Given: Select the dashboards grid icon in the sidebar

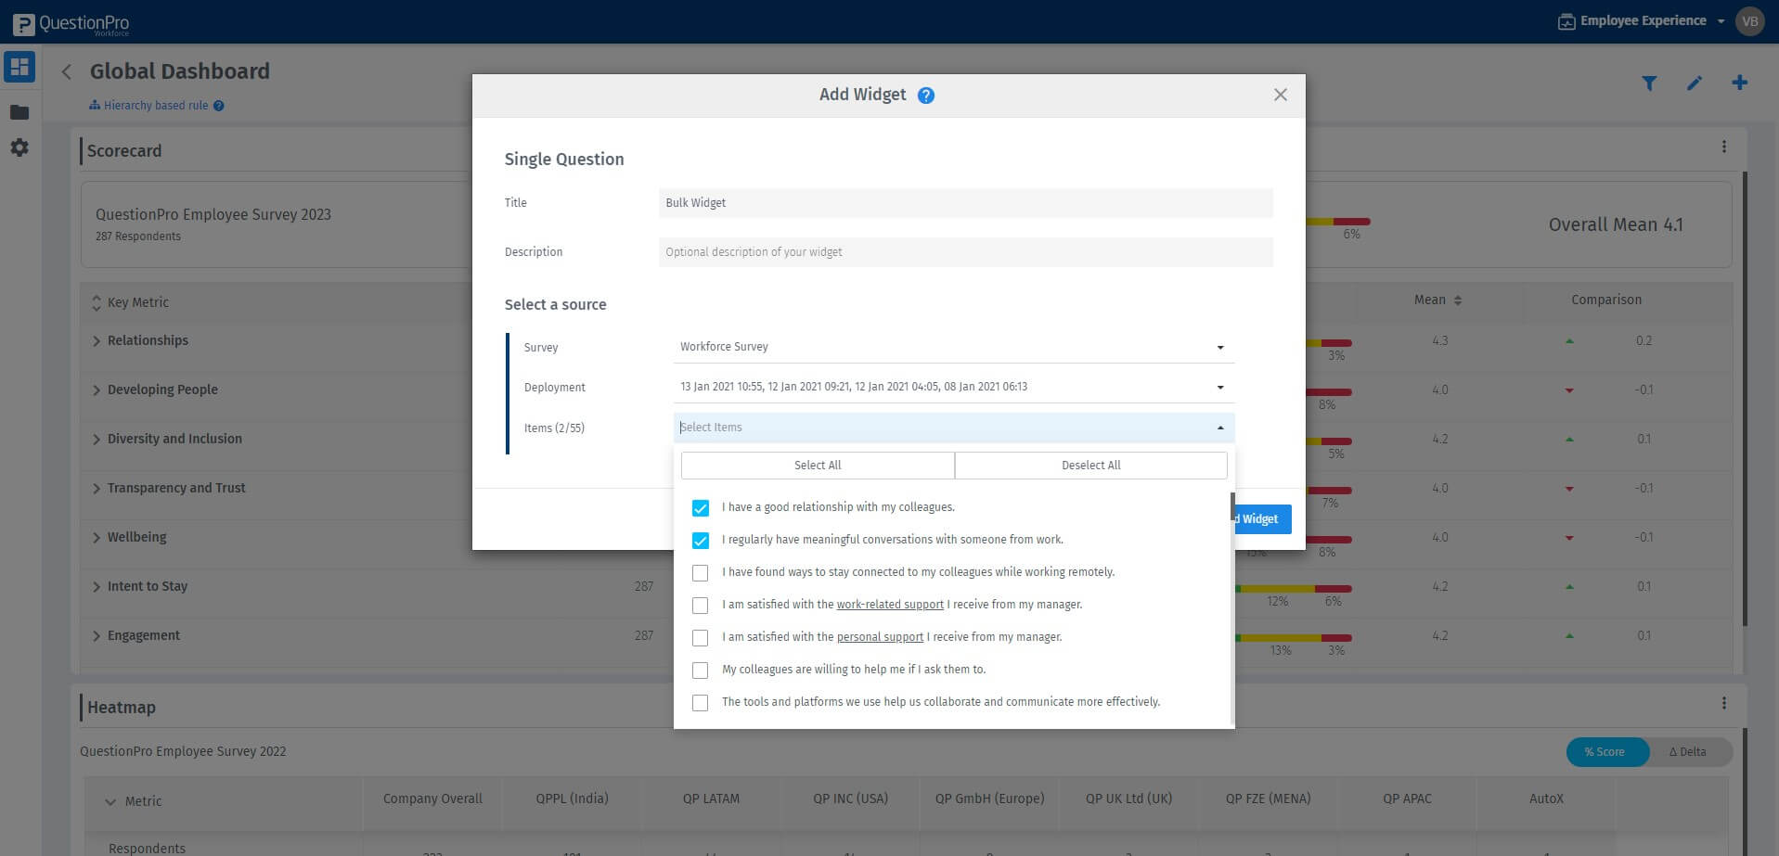Looking at the screenshot, I should coord(19,66).
